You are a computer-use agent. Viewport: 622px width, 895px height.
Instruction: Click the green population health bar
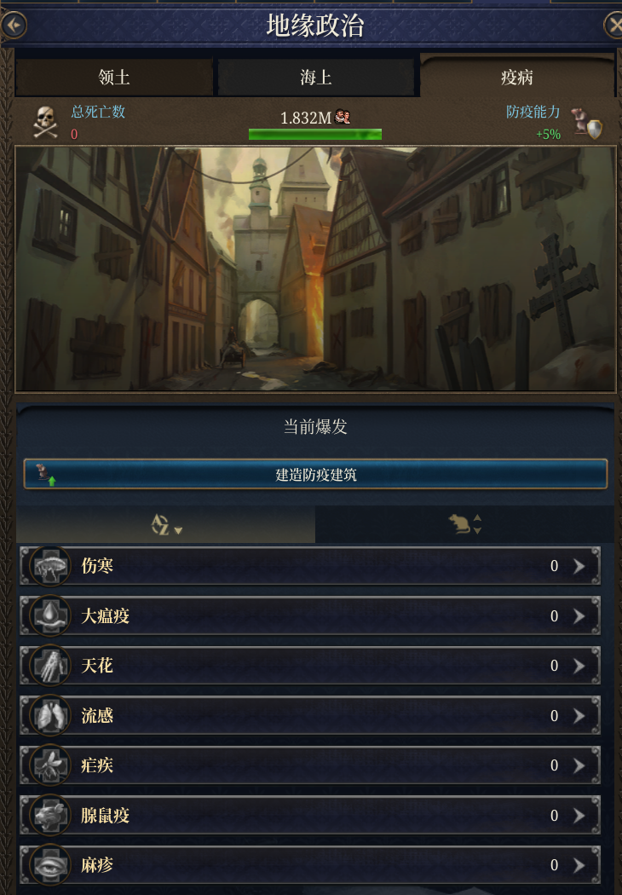pos(315,135)
